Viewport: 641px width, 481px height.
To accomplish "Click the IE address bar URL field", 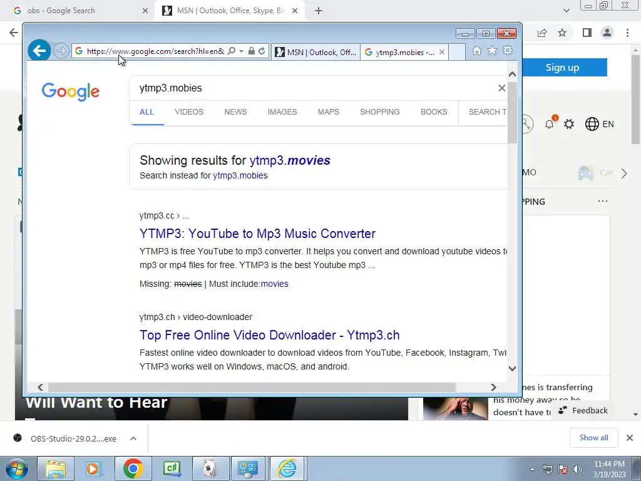I will pyautogui.click(x=155, y=51).
